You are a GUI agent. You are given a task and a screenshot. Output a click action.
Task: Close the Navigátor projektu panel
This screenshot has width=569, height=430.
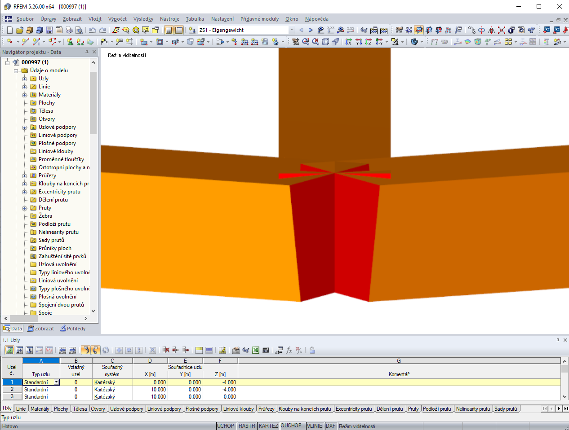[x=94, y=52]
